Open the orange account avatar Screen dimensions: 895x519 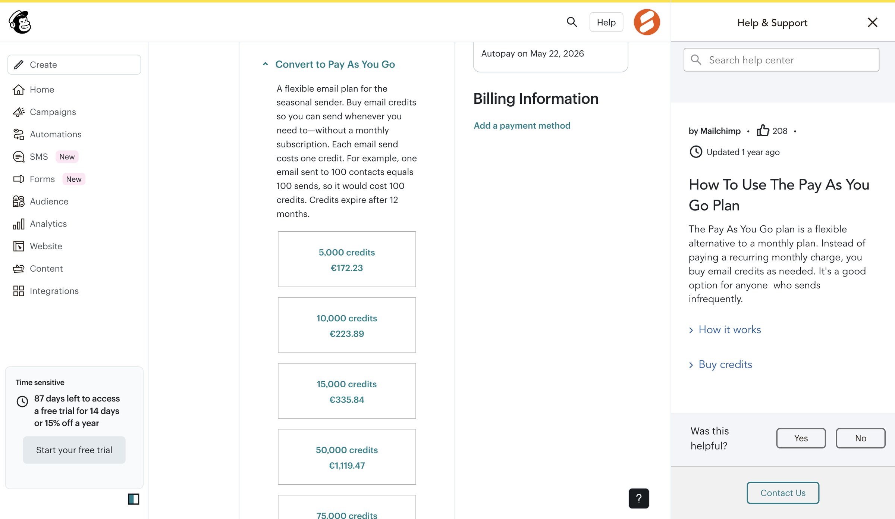(647, 22)
